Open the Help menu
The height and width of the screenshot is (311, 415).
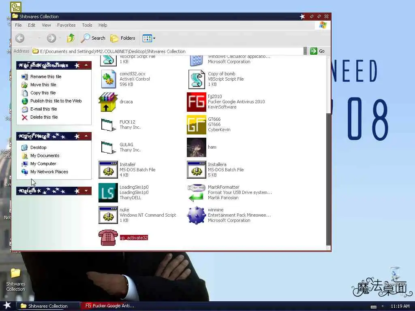(103, 25)
